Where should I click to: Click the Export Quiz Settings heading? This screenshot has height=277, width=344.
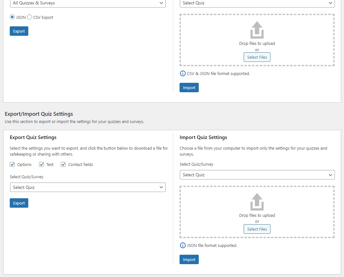[33, 137]
